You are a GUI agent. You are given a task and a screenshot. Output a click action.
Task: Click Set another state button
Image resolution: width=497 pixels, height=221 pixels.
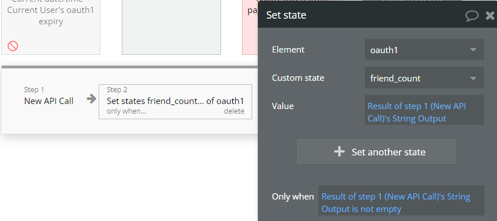point(376,151)
